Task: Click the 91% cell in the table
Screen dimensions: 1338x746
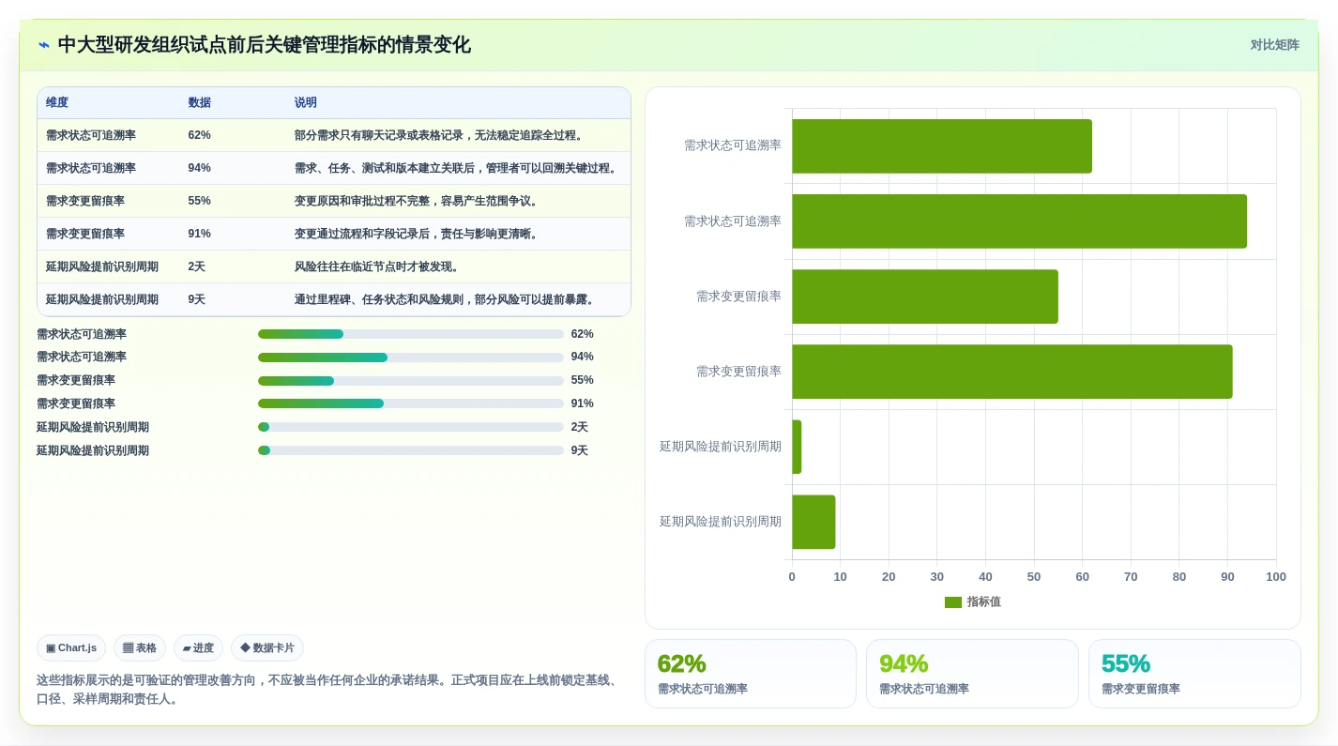Action: pyautogui.click(x=199, y=234)
